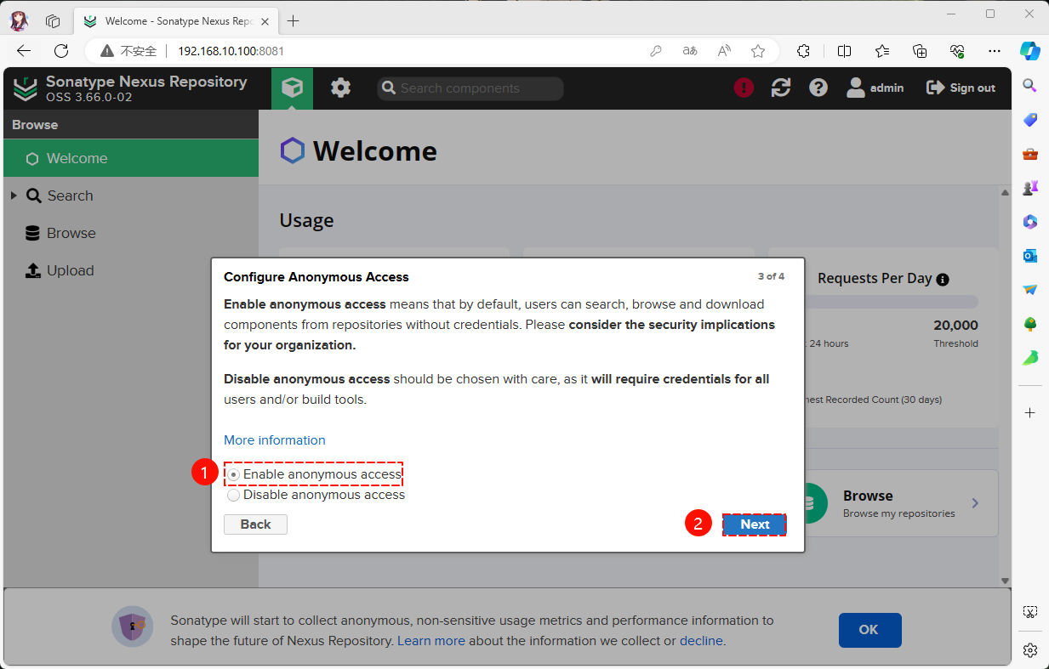Click the Back button in dialog
This screenshot has width=1049, height=669.
tap(255, 524)
